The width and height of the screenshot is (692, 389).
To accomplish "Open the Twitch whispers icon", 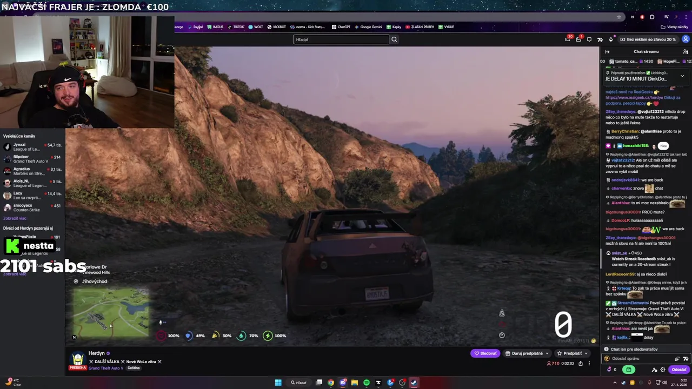I will click(589, 39).
